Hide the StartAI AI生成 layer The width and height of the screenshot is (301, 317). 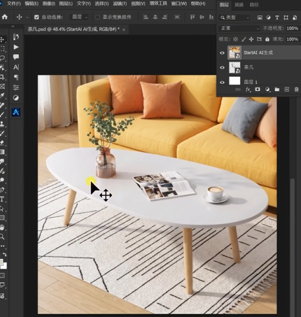pyautogui.click(x=222, y=52)
